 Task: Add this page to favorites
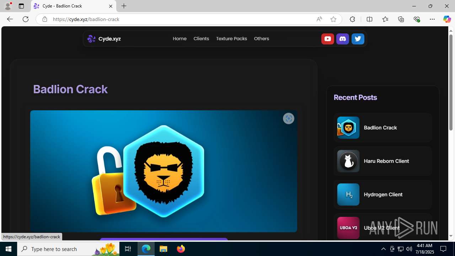click(x=333, y=19)
